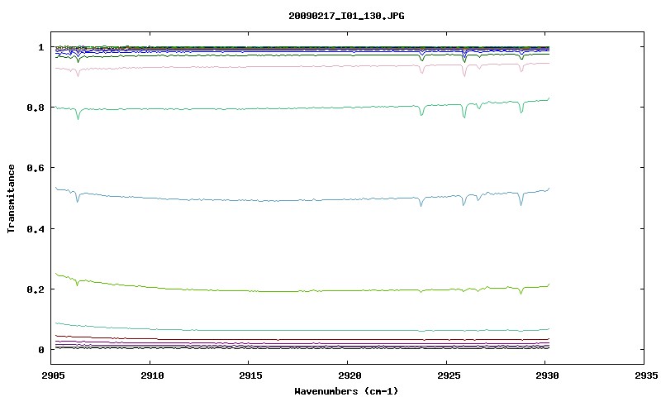Click the y-axis tick label 0.6
Viewport: 661px width, 397px height.
coord(35,168)
